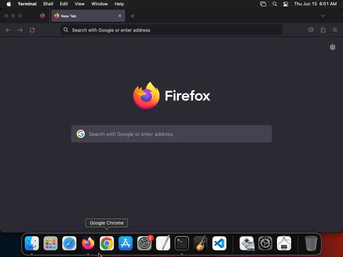Image resolution: width=343 pixels, height=257 pixels.
Task: Click the Google logo in search box
Action: pyautogui.click(x=81, y=134)
